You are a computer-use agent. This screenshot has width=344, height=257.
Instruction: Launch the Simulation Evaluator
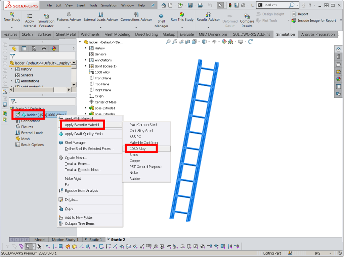click(46, 21)
